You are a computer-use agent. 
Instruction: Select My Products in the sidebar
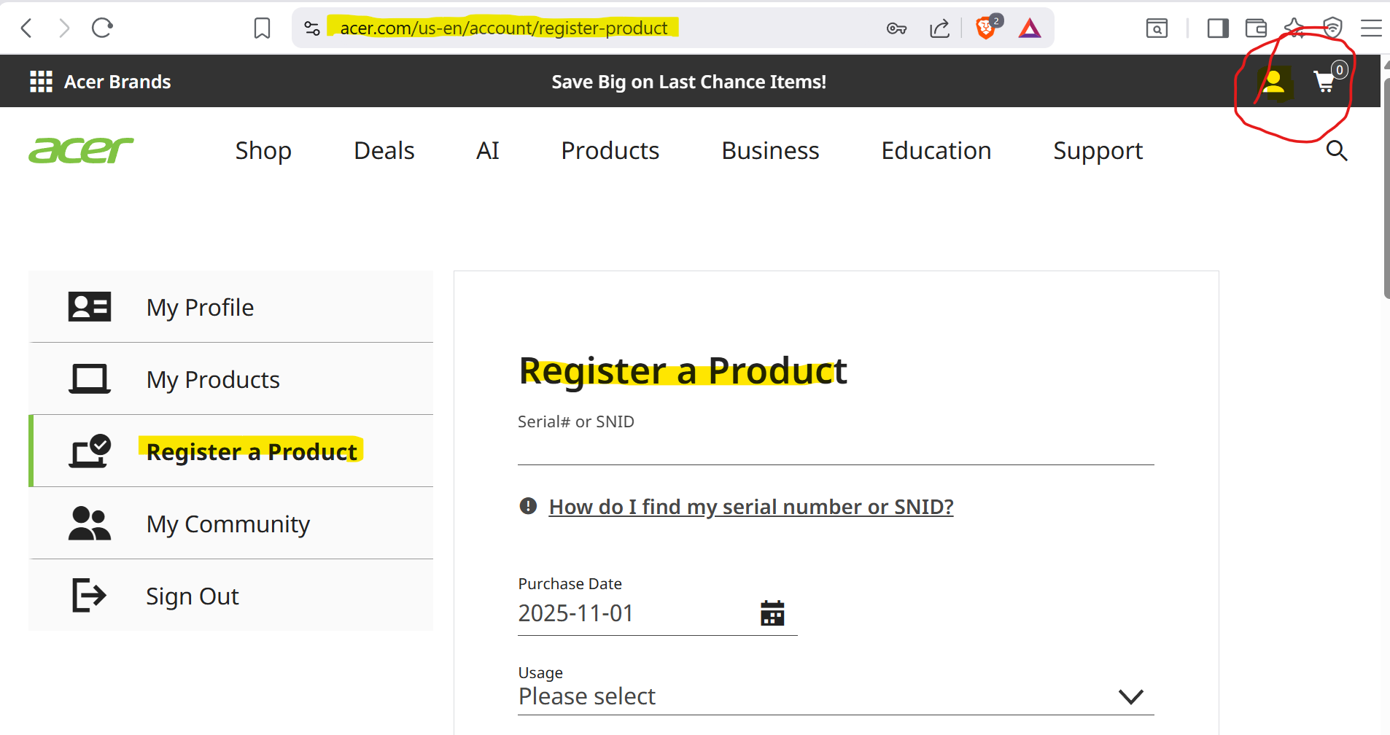point(213,379)
